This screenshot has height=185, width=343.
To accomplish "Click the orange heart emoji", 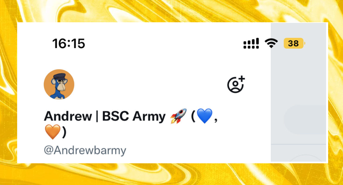I will pyautogui.click(x=53, y=132).
